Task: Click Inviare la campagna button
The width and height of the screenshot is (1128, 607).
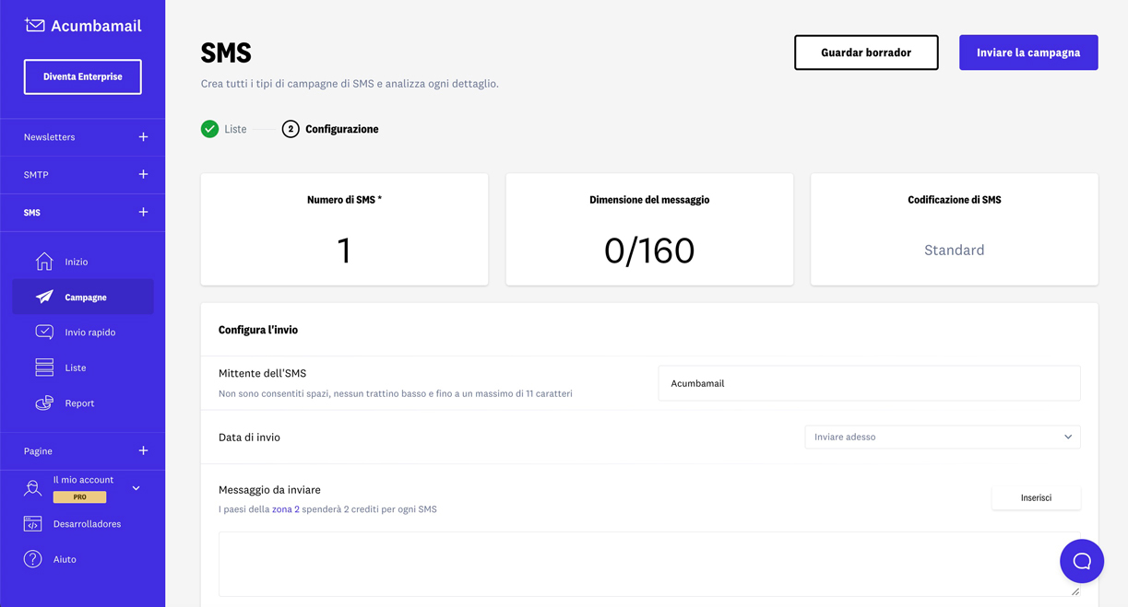Action: [x=1027, y=53]
